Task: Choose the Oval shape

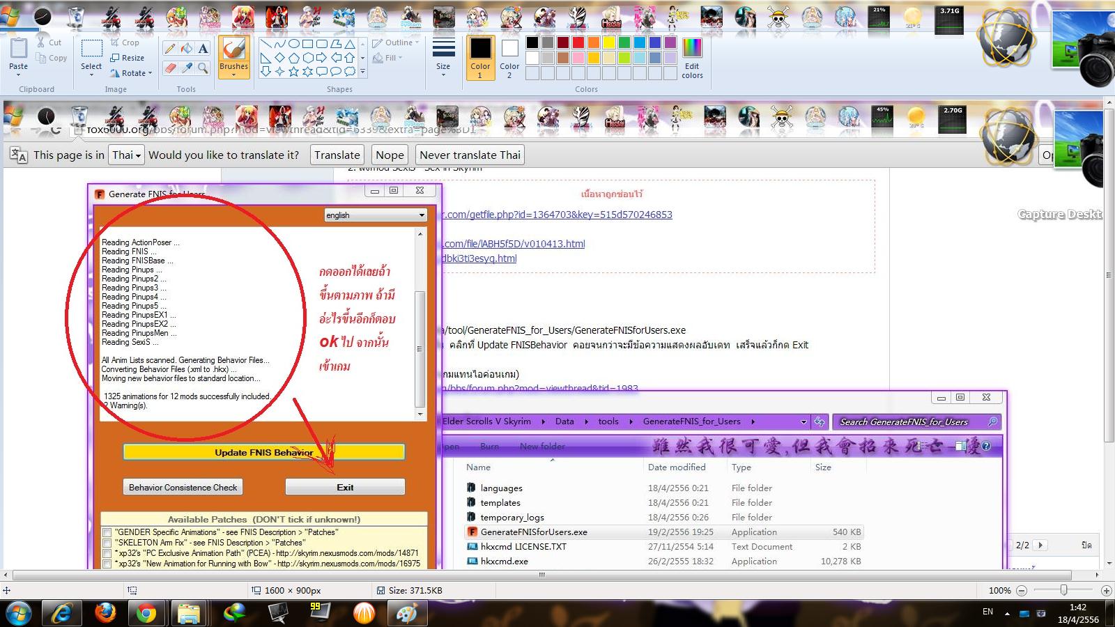Action: tap(293, 44)
